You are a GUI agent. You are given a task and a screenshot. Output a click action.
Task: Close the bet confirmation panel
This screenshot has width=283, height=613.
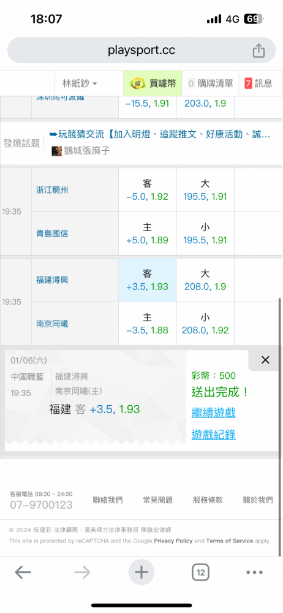[x=265, y=360]
